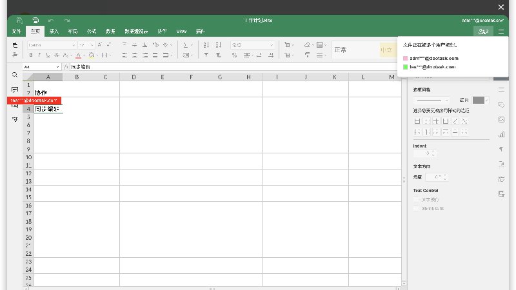The width and height of the screenshot is (516, 290).
Task: Click the text angle stepper field
Action: coord(437,177)
